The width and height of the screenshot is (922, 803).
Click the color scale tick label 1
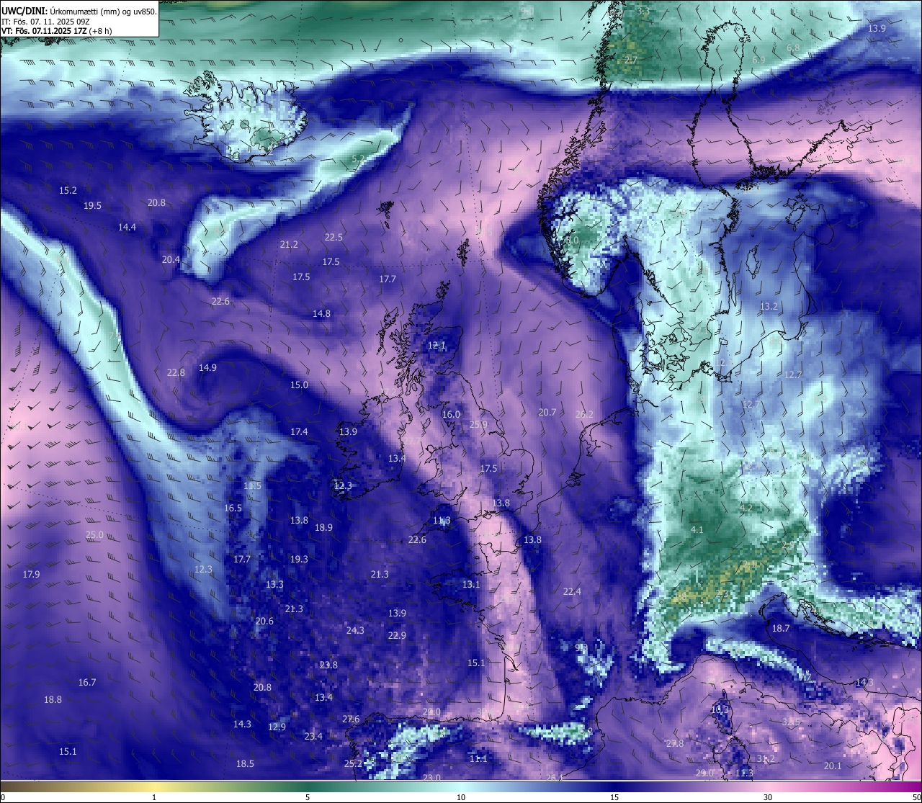(154, 798)
